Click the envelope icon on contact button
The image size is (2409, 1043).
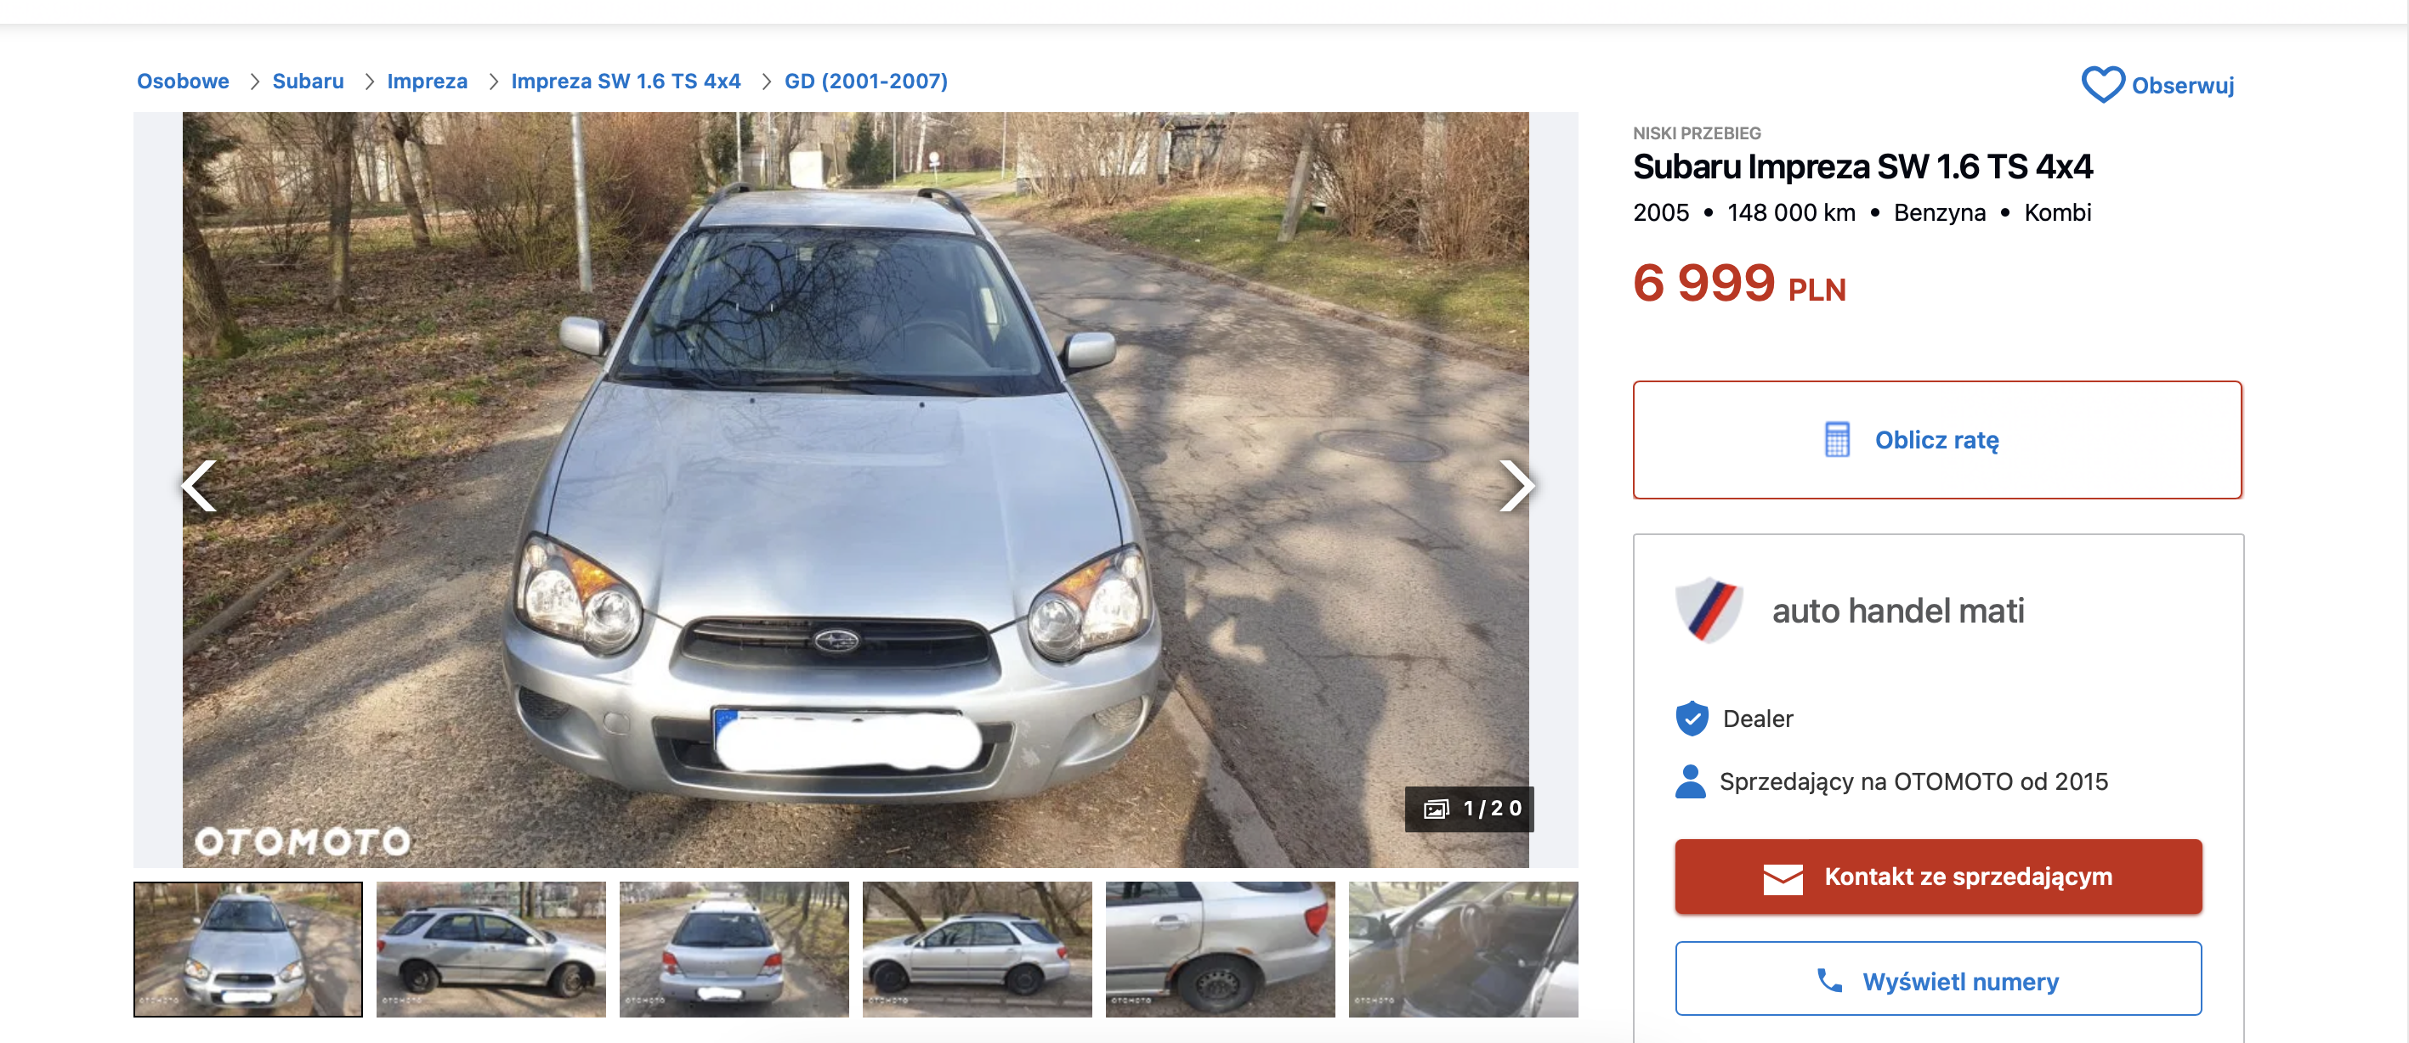click(x=1783, y=877)
